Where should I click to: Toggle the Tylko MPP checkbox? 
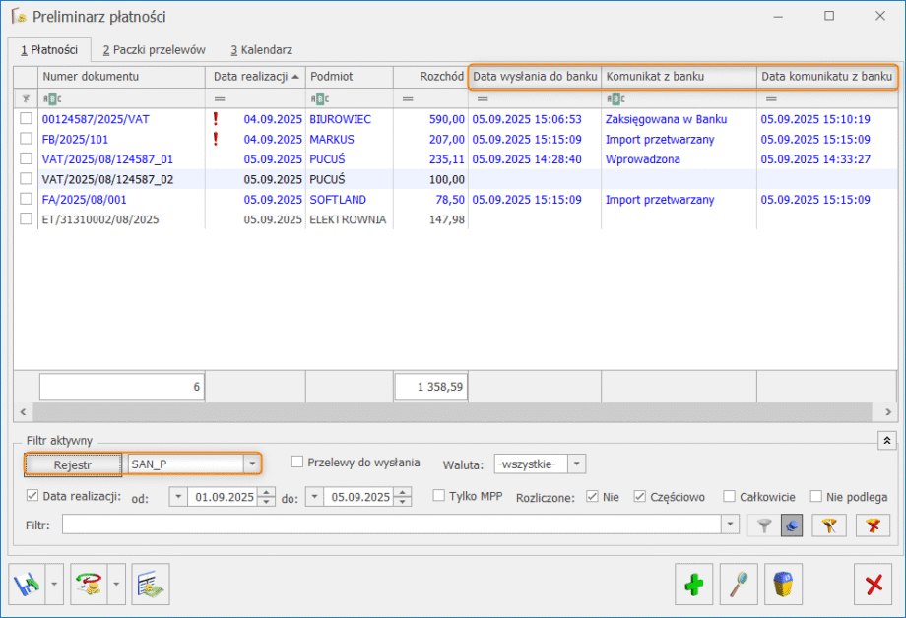tap(439, 497)
